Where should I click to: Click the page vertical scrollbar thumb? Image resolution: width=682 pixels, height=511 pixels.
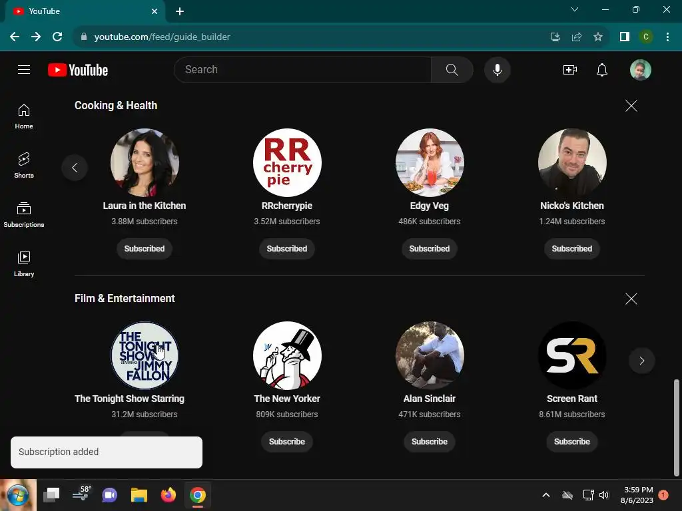click(x=677, y=428)
